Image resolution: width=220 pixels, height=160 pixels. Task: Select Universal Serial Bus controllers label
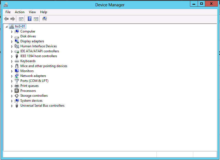point(42,106)
